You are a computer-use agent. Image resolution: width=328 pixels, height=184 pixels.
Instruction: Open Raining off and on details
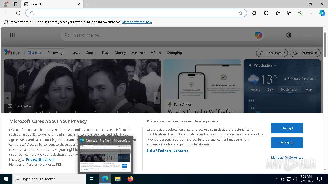pyautogui.click(x=300, y=79)
